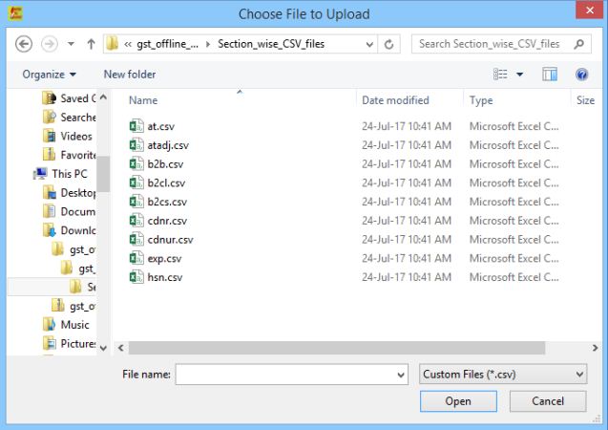The width and height of the screenshot is (608, 430).
Task: Click the file list horizontal scrollbar thumb
Action: 337,348
